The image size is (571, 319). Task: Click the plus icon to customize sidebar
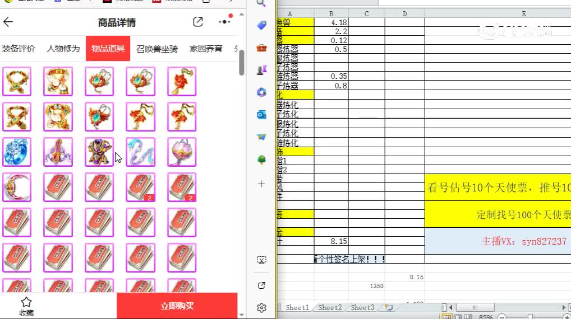click(261, 184)
